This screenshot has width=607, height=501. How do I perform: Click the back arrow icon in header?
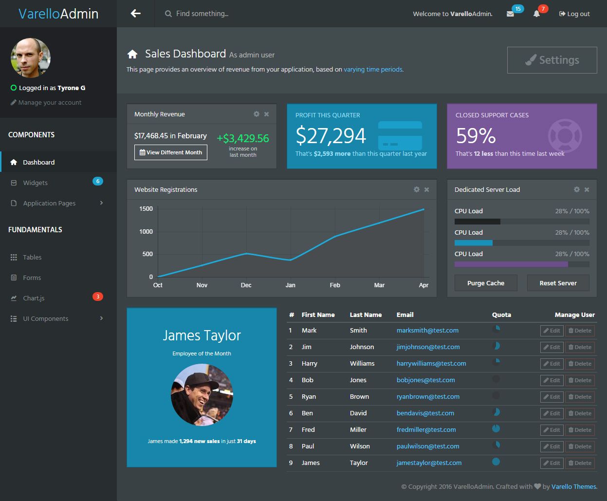pos(135,14)
